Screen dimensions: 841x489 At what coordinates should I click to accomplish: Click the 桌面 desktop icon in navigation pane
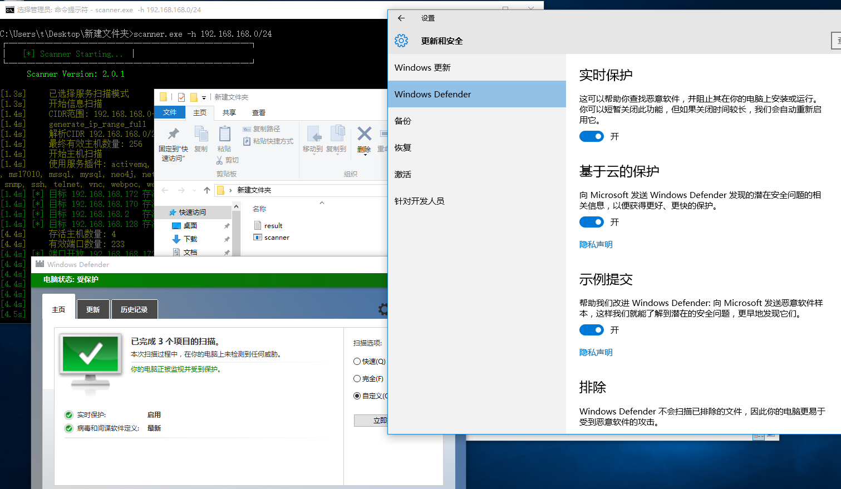pyautogui.click(x=176, y=225)
